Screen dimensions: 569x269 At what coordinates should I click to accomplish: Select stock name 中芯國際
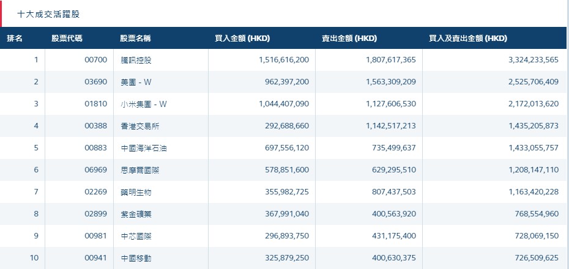pos(136,237)
